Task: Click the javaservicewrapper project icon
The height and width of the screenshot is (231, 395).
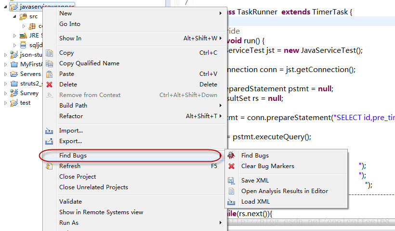Action: [14, 7]
